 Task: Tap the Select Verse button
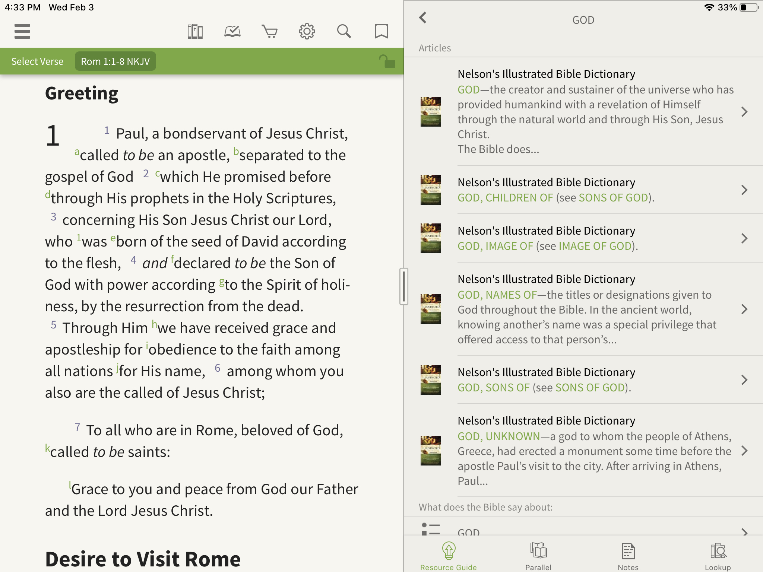(x=37, y=61)
